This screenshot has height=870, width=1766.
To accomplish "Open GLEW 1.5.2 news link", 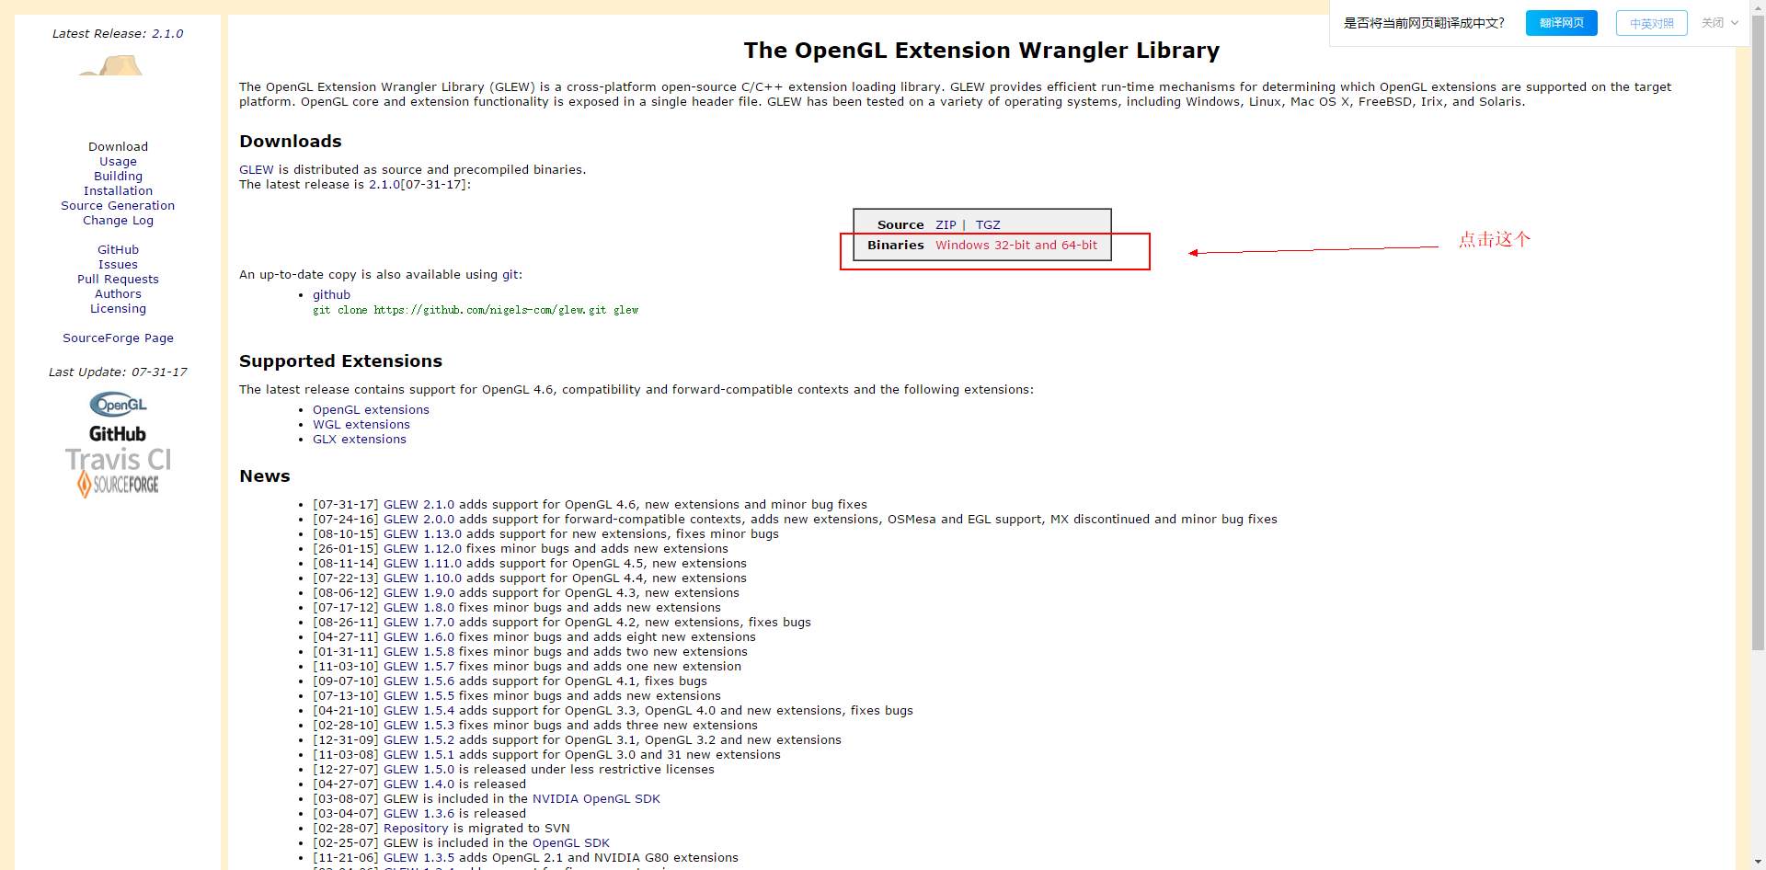I will [419, 740].
